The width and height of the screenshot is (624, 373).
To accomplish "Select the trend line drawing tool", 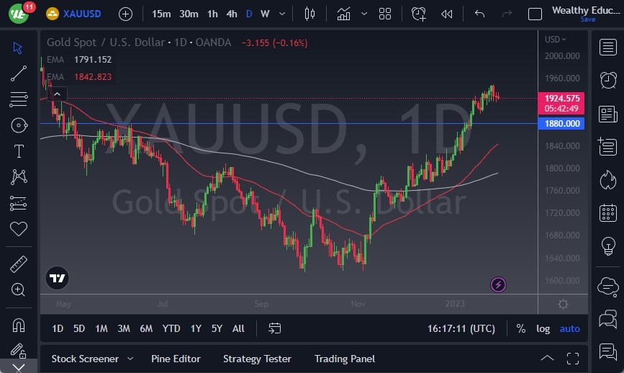I will pos(19,73).
